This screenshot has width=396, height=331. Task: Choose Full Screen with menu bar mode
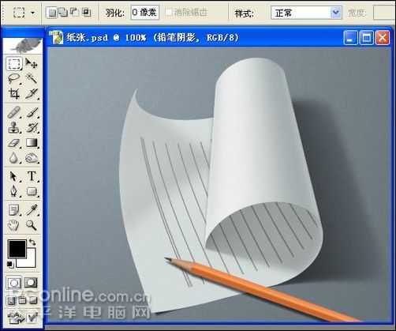click(22, 300)
